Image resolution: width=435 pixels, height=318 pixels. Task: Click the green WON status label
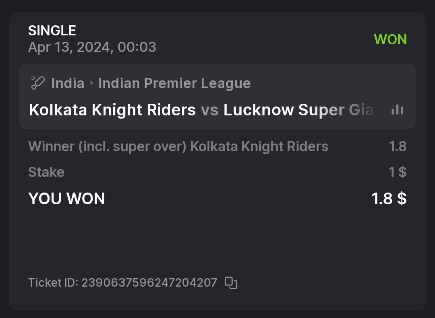coord(390,39)
